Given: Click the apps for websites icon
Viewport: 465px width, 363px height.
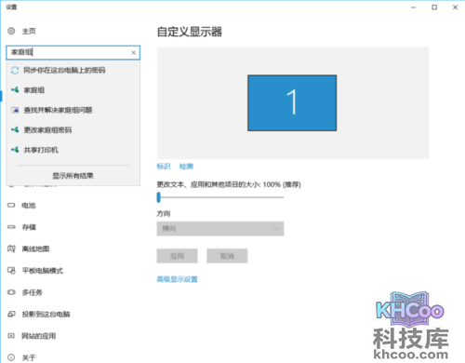Looking at the screenshot, I should 11,336.
